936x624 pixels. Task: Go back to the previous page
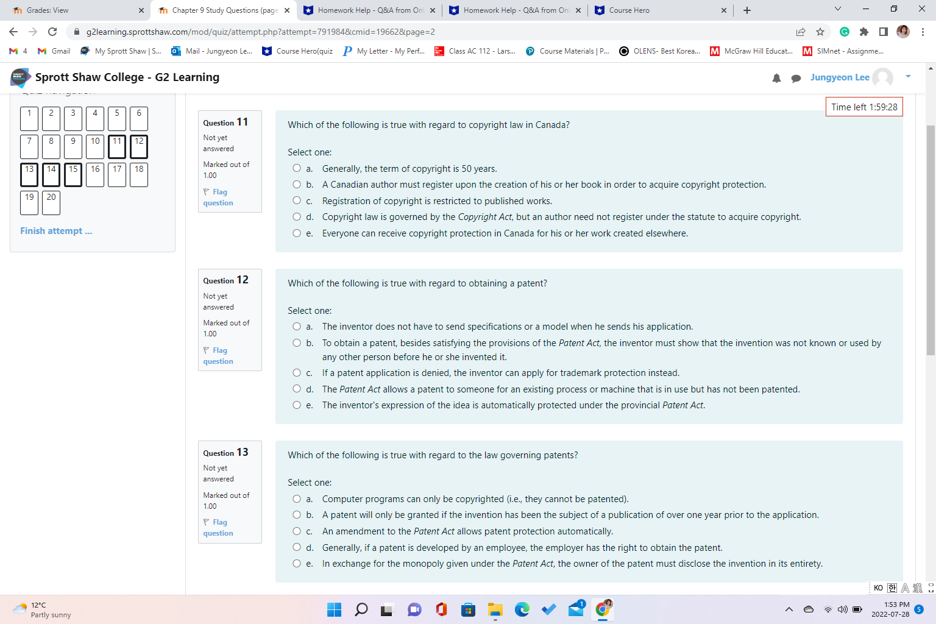(x=13, y=32)
